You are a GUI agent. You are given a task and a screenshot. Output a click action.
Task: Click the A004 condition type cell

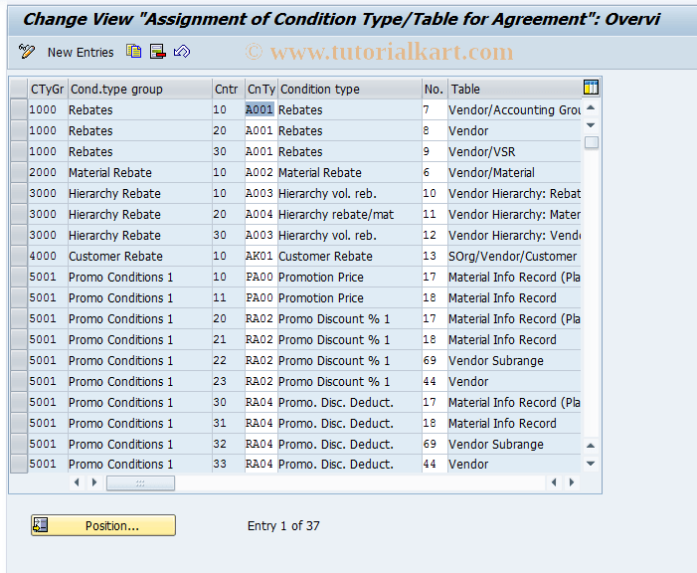point(261,214)
